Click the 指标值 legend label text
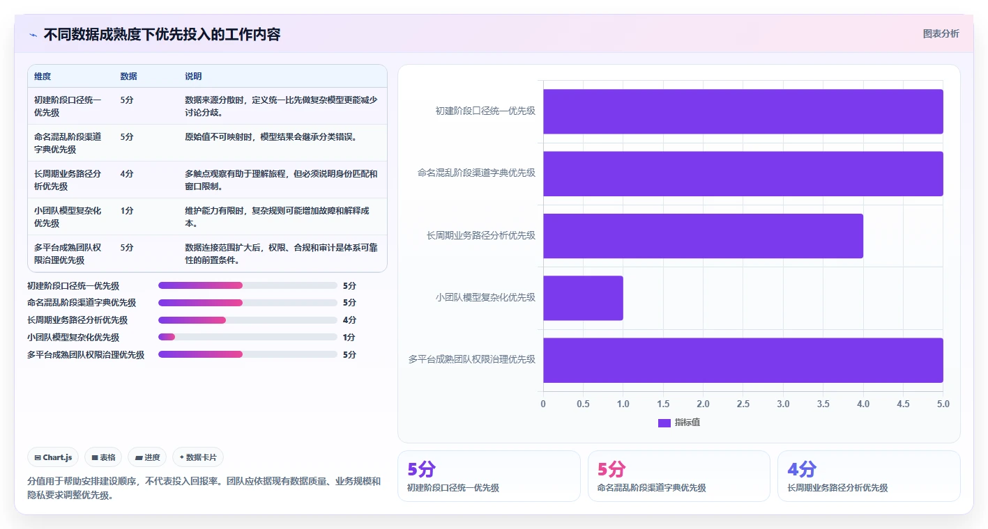988x529 pixels. (x=687, y=423)
